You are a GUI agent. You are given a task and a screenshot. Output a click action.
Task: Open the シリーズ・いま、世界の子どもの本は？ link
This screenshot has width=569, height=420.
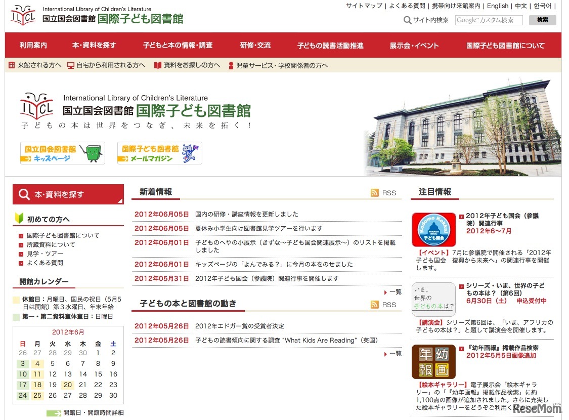click(505, 289)
